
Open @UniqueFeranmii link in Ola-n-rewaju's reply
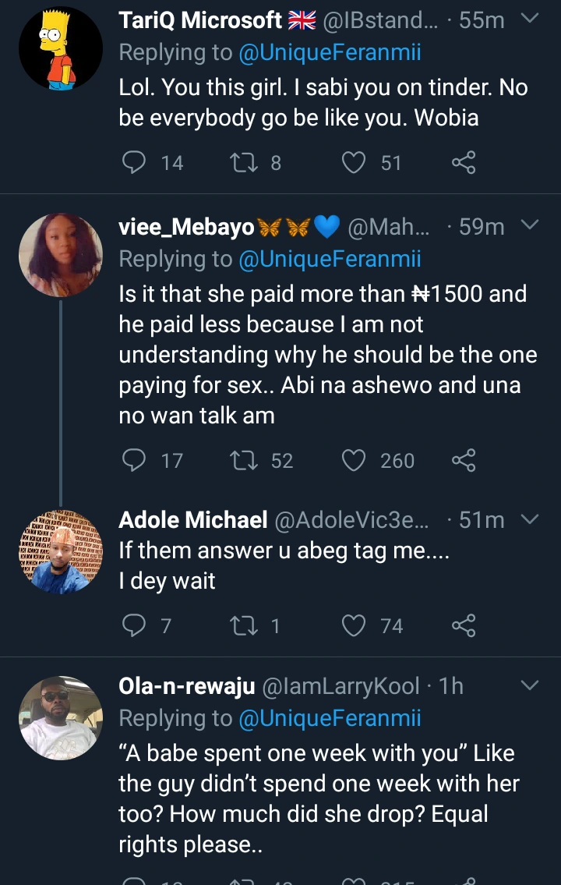(x=330, y=718)
